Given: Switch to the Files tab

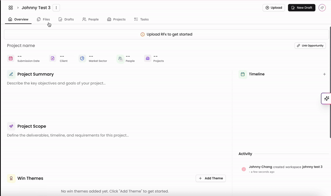Looking at the screenshot, I should pos(43,19).
